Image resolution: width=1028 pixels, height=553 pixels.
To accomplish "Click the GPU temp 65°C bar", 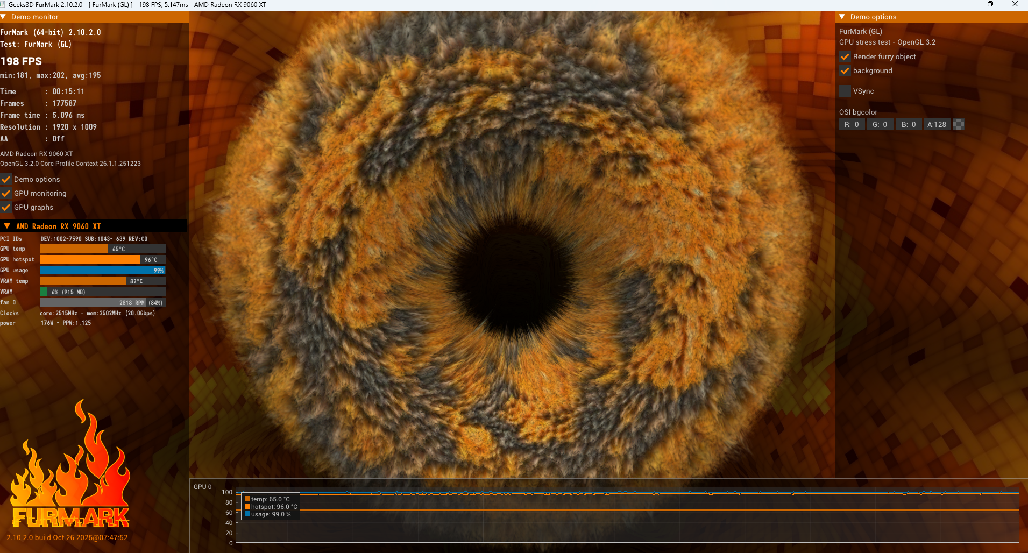I will (x=103, y=249).
